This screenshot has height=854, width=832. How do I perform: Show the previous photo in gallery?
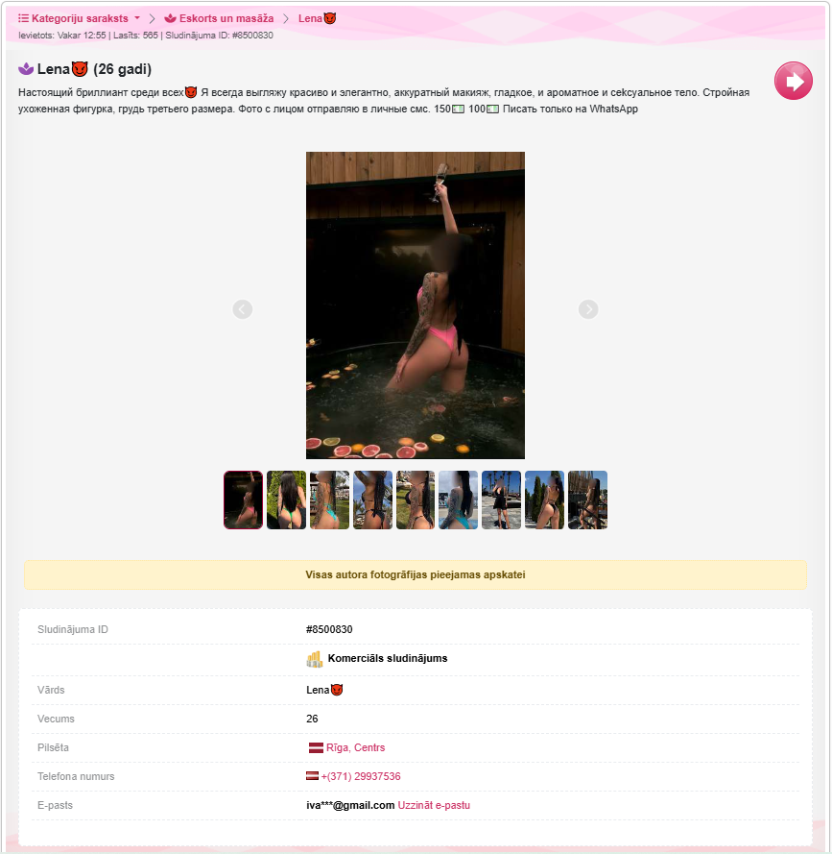pos(242,309)
